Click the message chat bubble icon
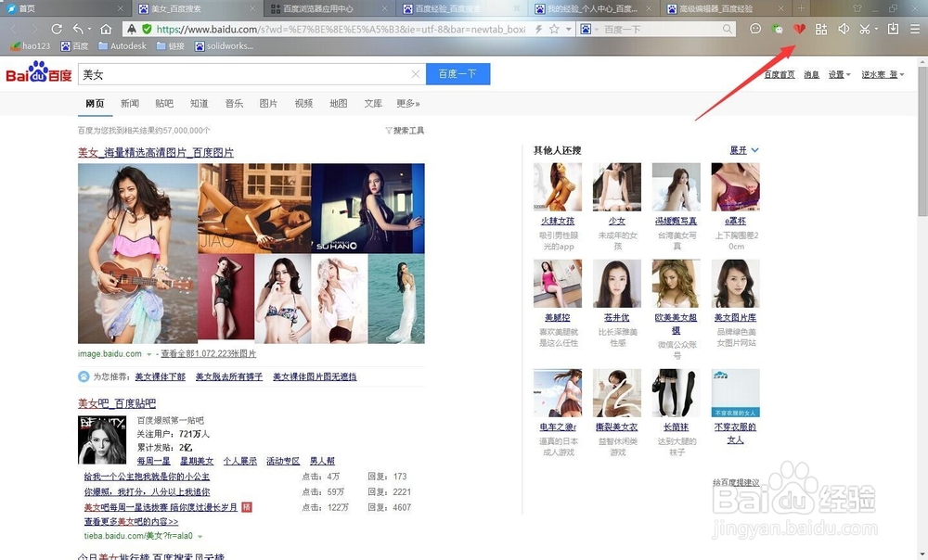This screenshot has height=560, width=928. (754, 29)
